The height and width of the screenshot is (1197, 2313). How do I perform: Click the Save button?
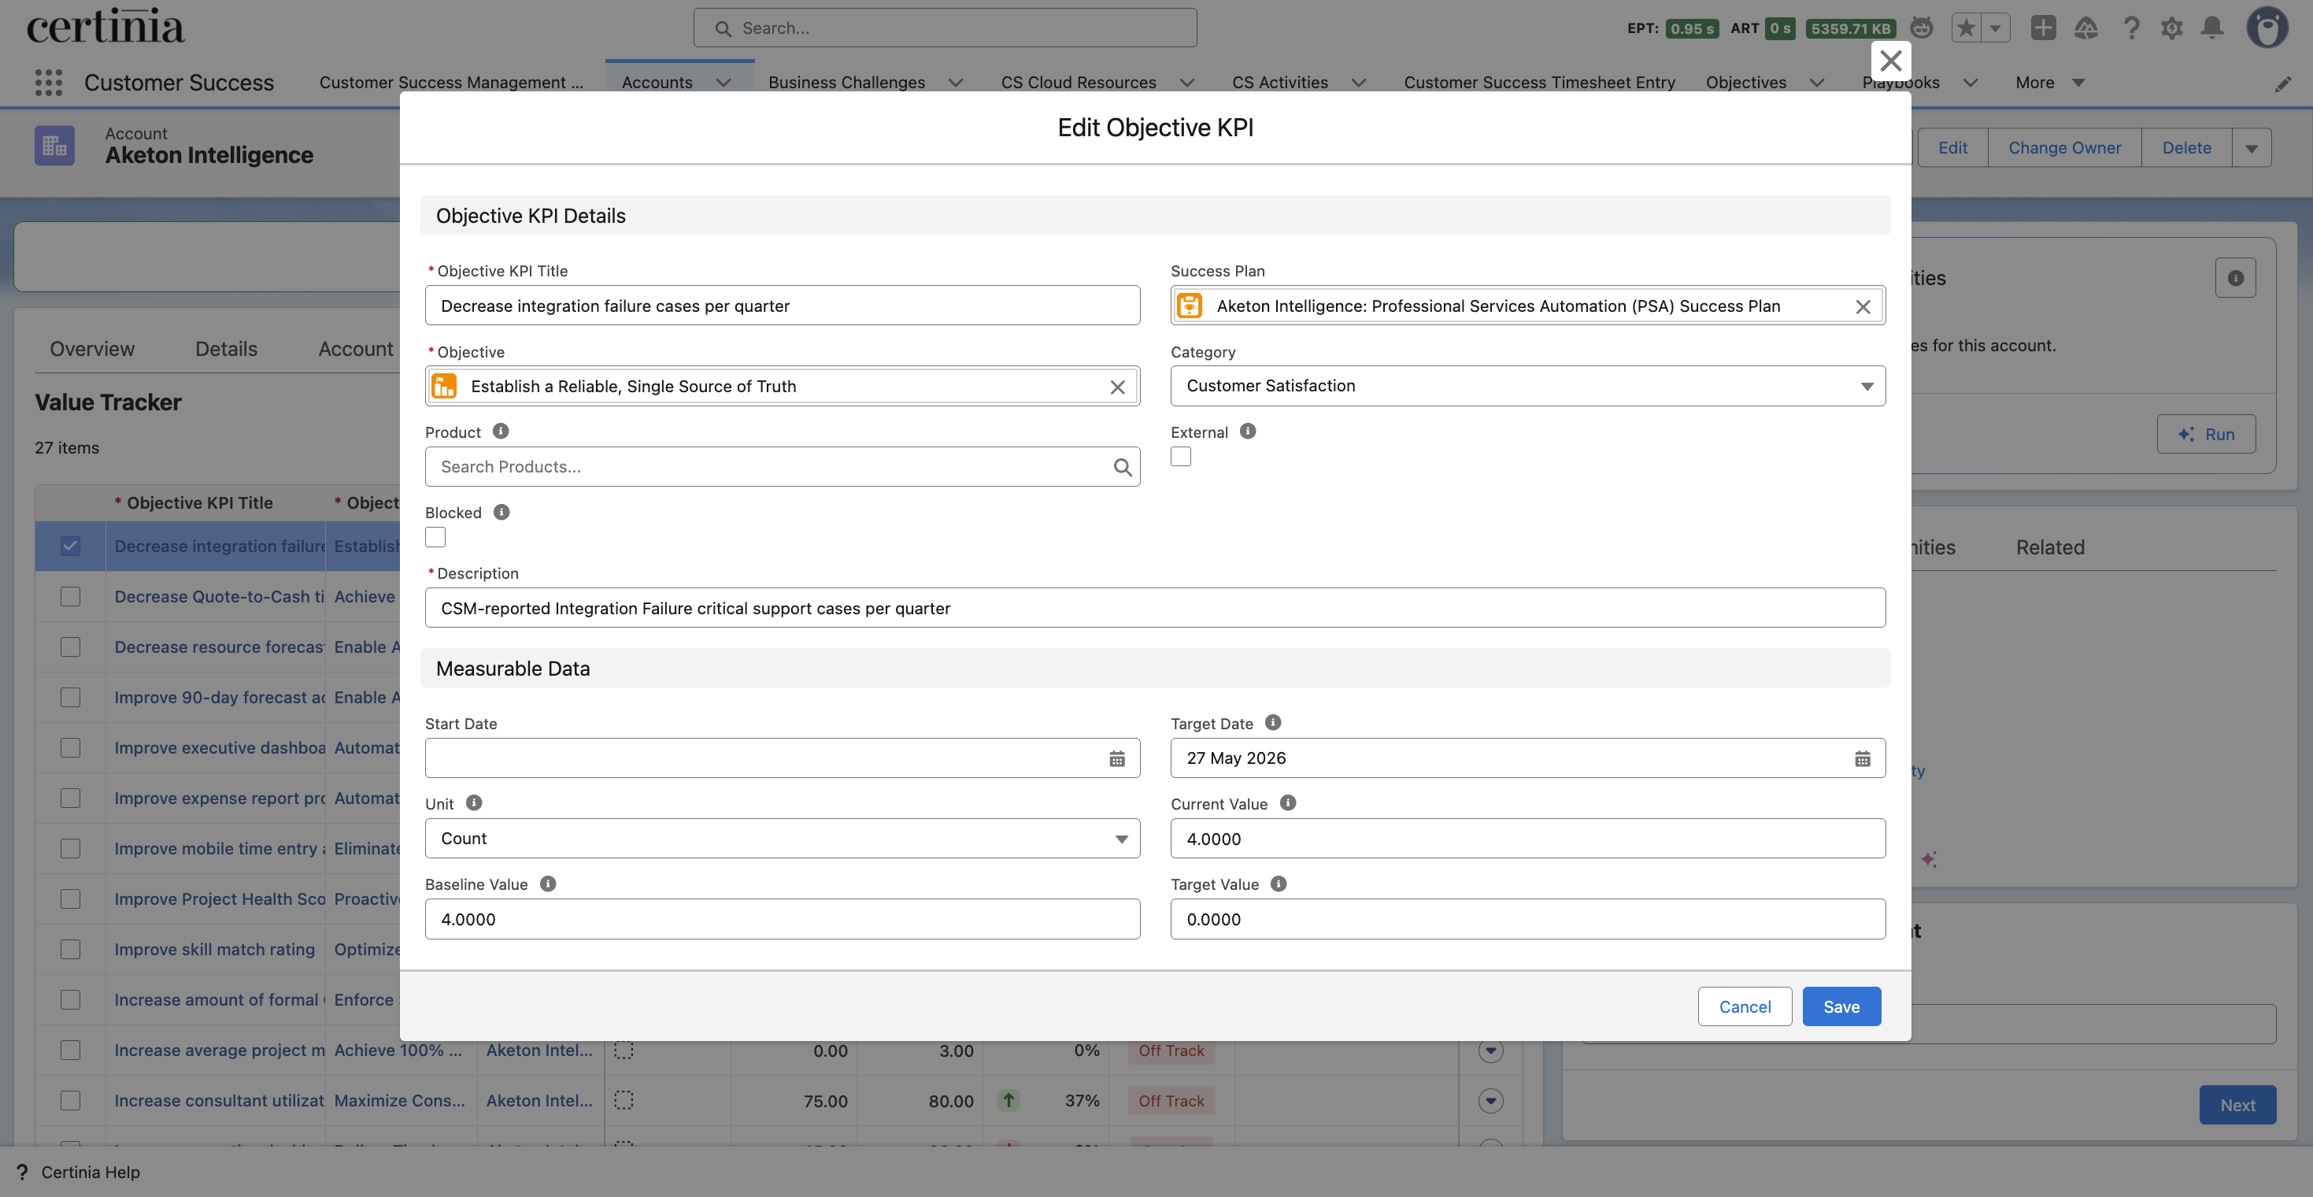(1841, 1006)
